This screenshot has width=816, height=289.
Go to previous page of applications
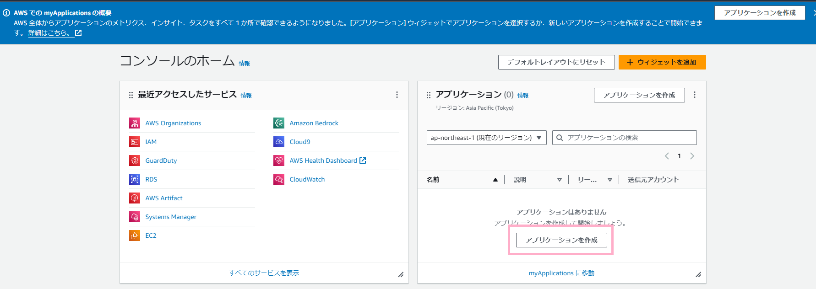point(667,156)
